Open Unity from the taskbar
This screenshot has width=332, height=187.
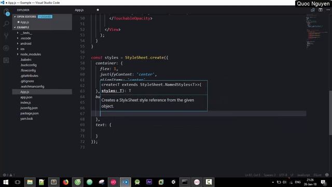[173, 182]
